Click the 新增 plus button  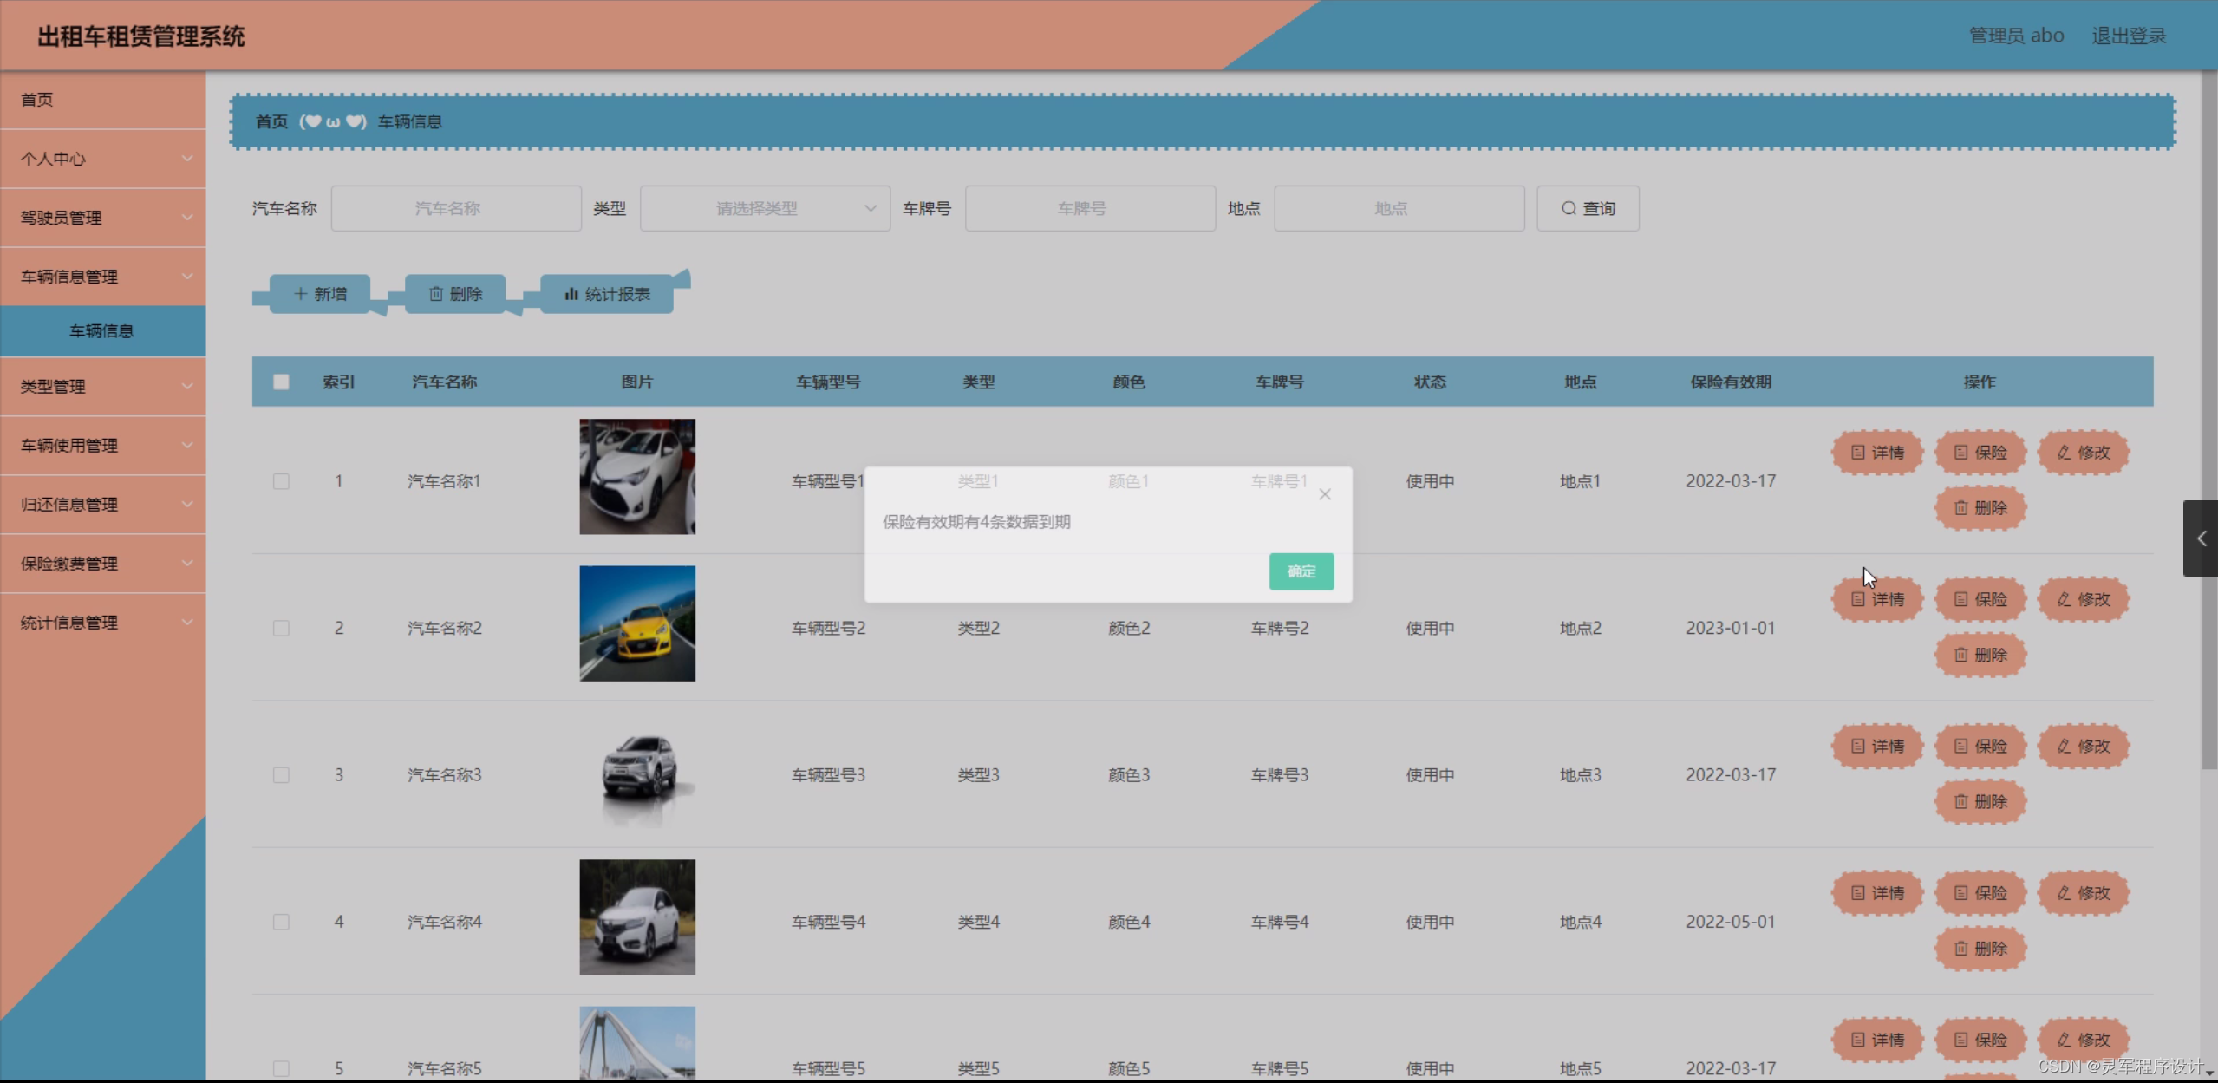320,294
